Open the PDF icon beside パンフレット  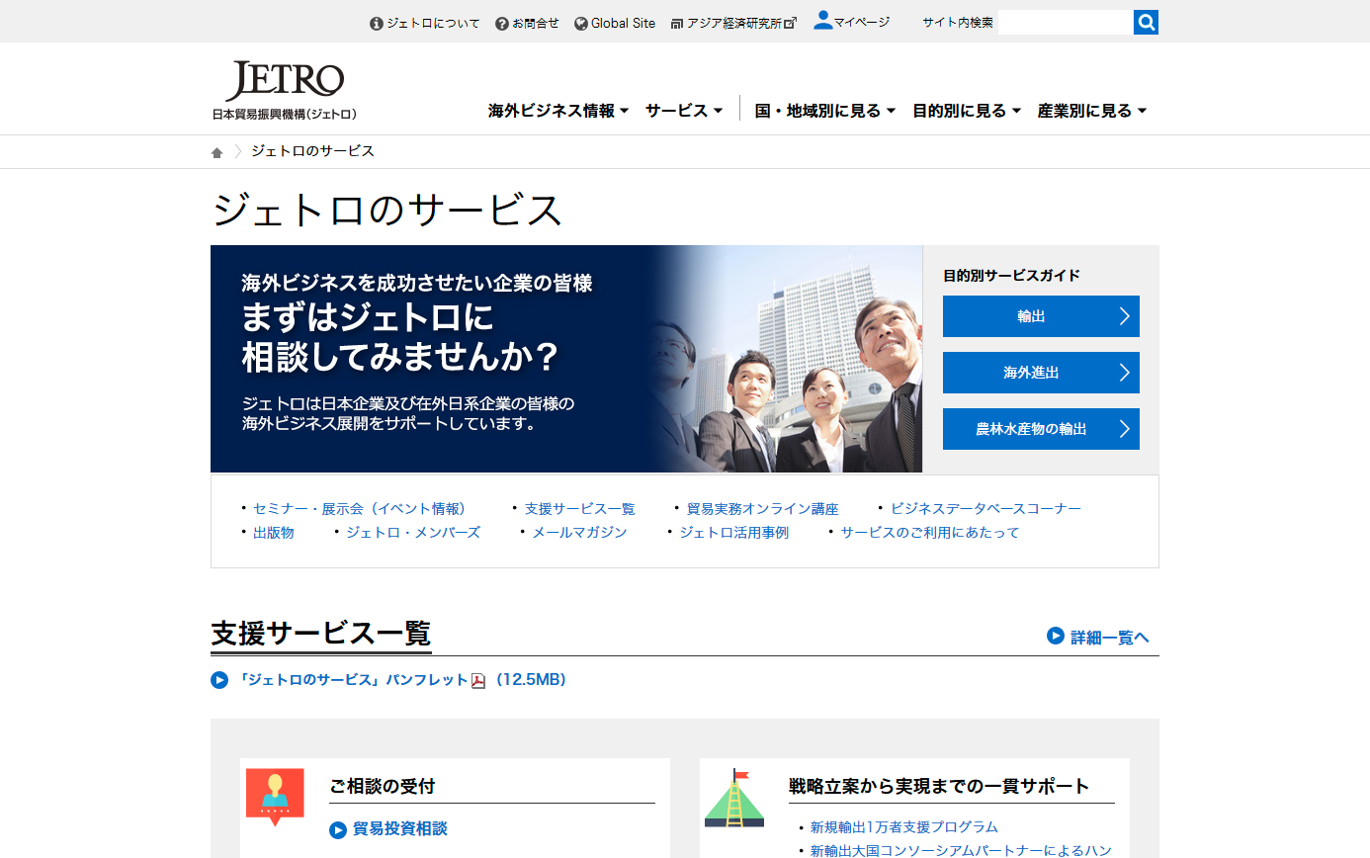478,680
